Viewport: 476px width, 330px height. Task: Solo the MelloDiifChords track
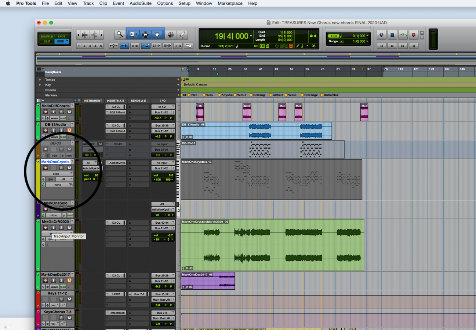(x=61, y=112)
